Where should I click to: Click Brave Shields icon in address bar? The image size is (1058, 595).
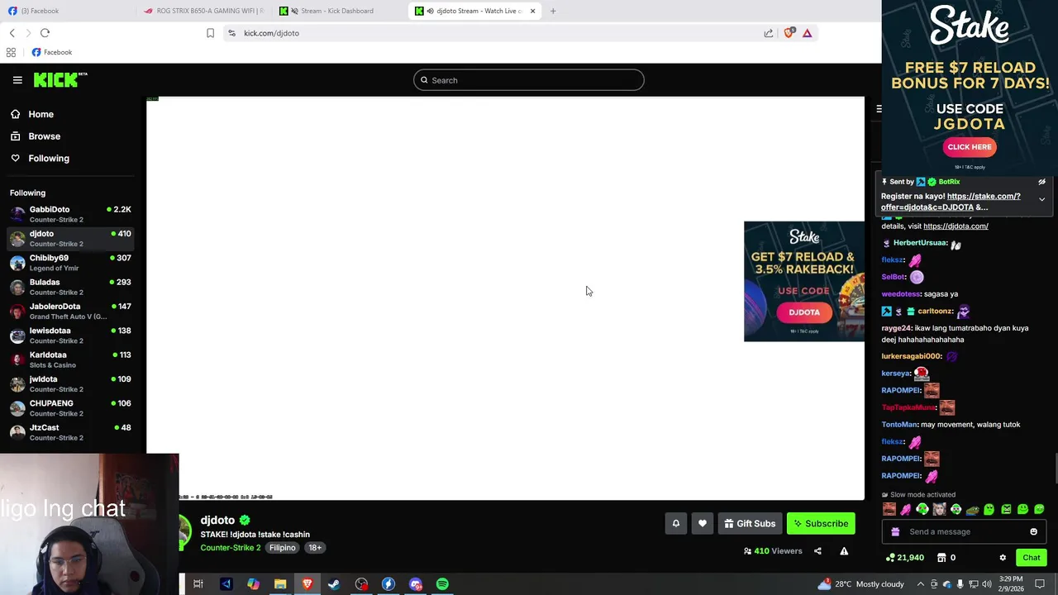pos(789,33)
